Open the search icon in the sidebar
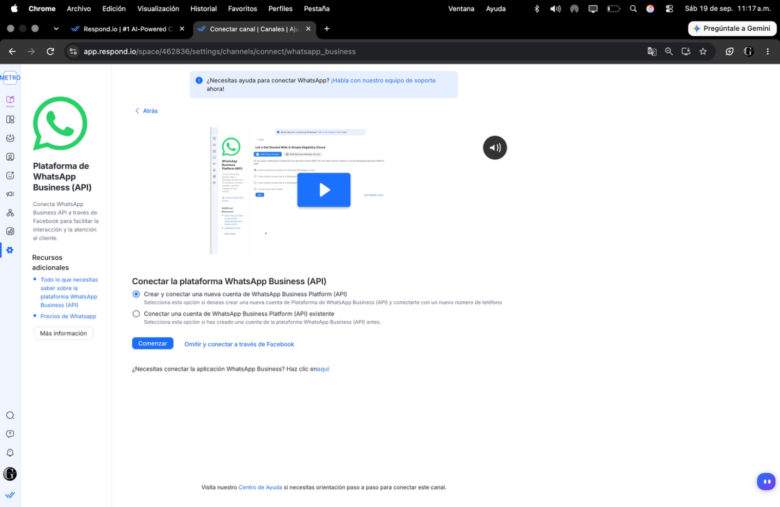The width and height of the screenshot is (780, 507). (x=10, y=415)
